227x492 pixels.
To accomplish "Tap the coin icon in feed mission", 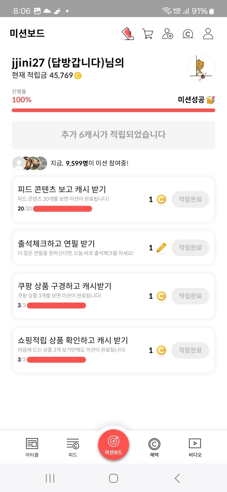I will tap(161, 199).
